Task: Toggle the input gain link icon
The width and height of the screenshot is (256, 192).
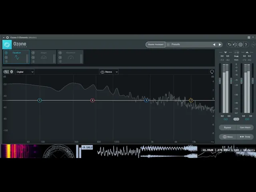Action: click(226, 119)
